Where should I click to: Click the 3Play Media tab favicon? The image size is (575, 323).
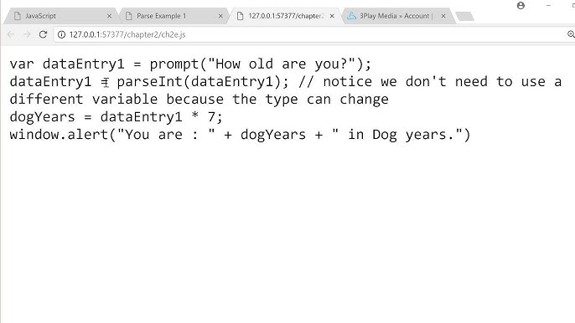click(351, 16)
